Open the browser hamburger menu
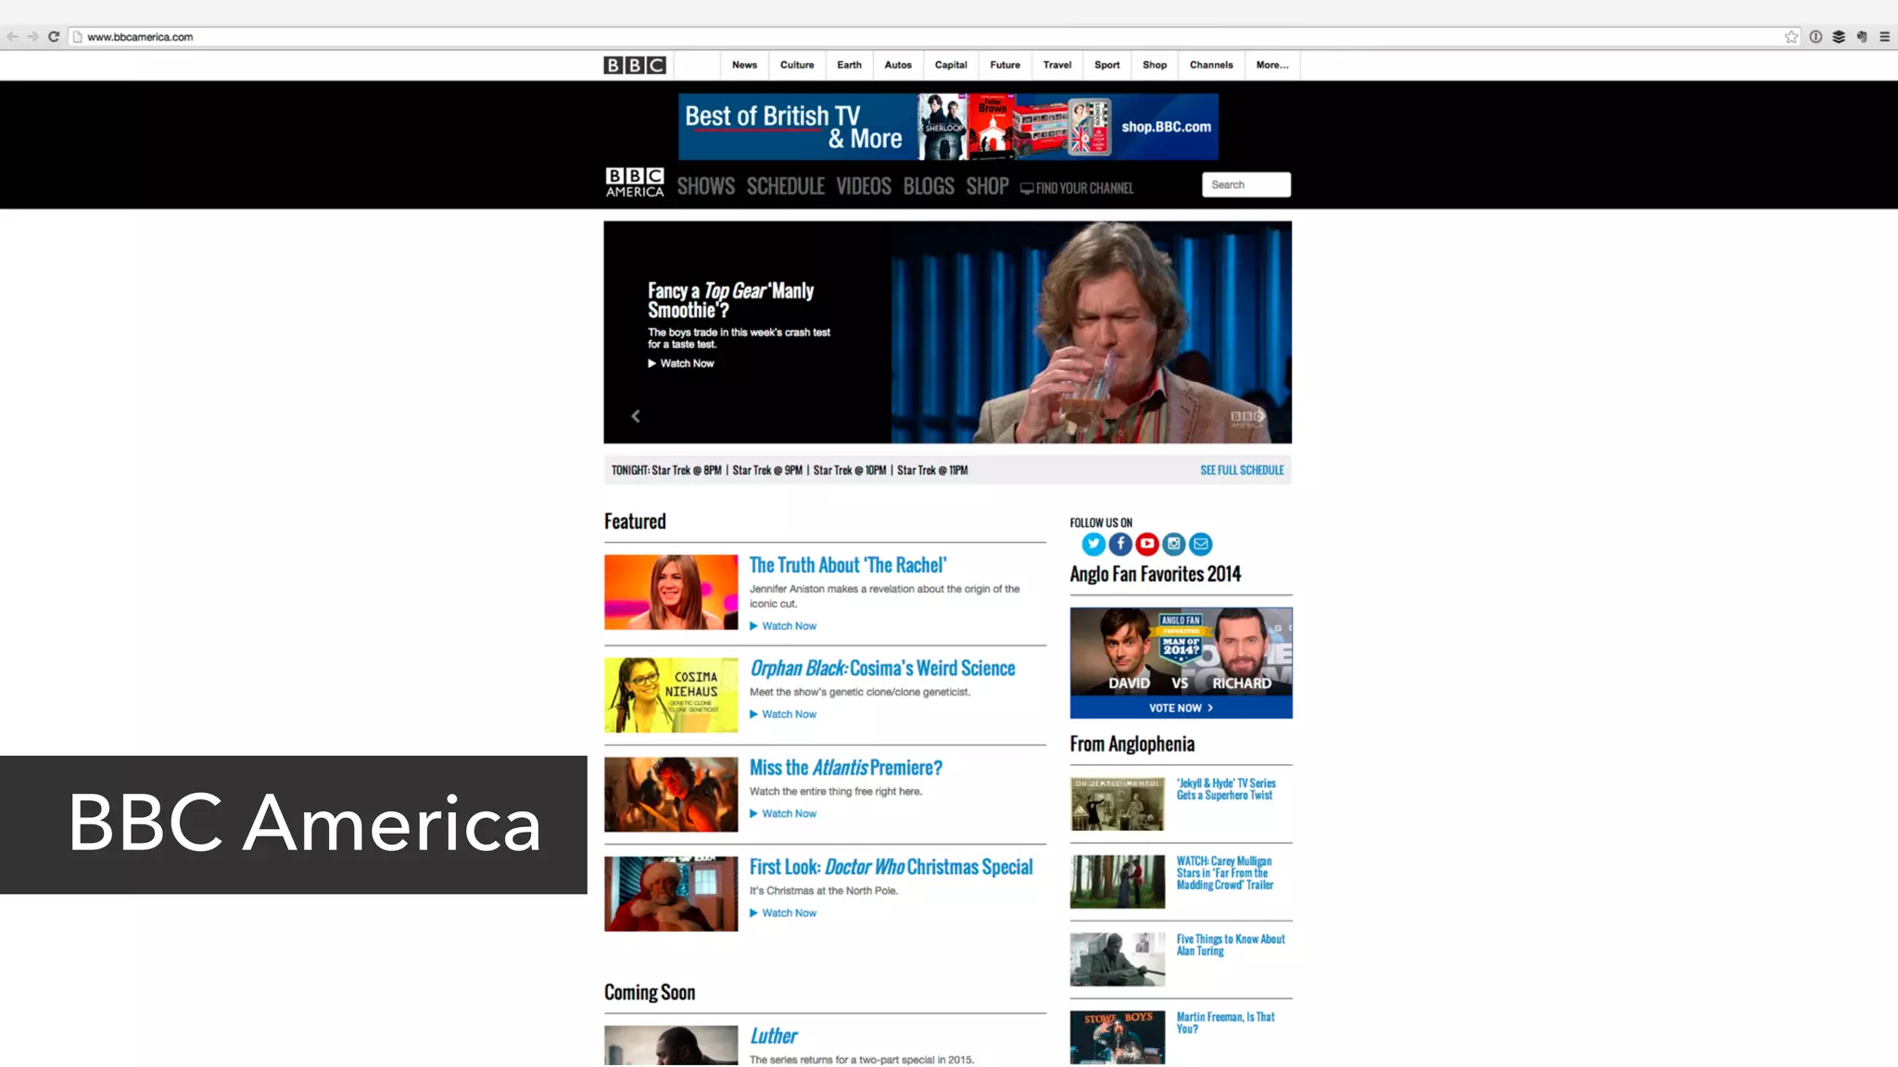The height and width of the screenshot is (1067, 1898). pyautogui.click(x=1885, y=37)
